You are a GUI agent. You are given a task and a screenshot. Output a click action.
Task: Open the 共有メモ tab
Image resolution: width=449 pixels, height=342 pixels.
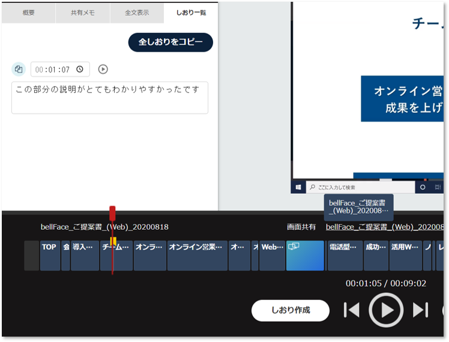coord(83,13)
